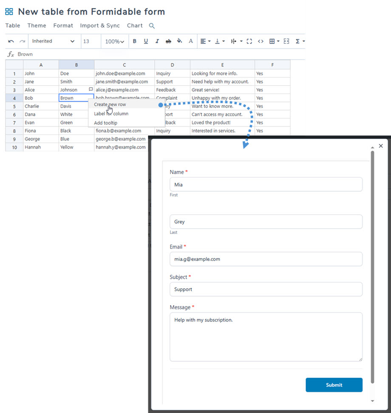The width and height of the screenshot is (391, 413).
Task: Expand the 100% zoom dropdown
Action: point(115,41)
